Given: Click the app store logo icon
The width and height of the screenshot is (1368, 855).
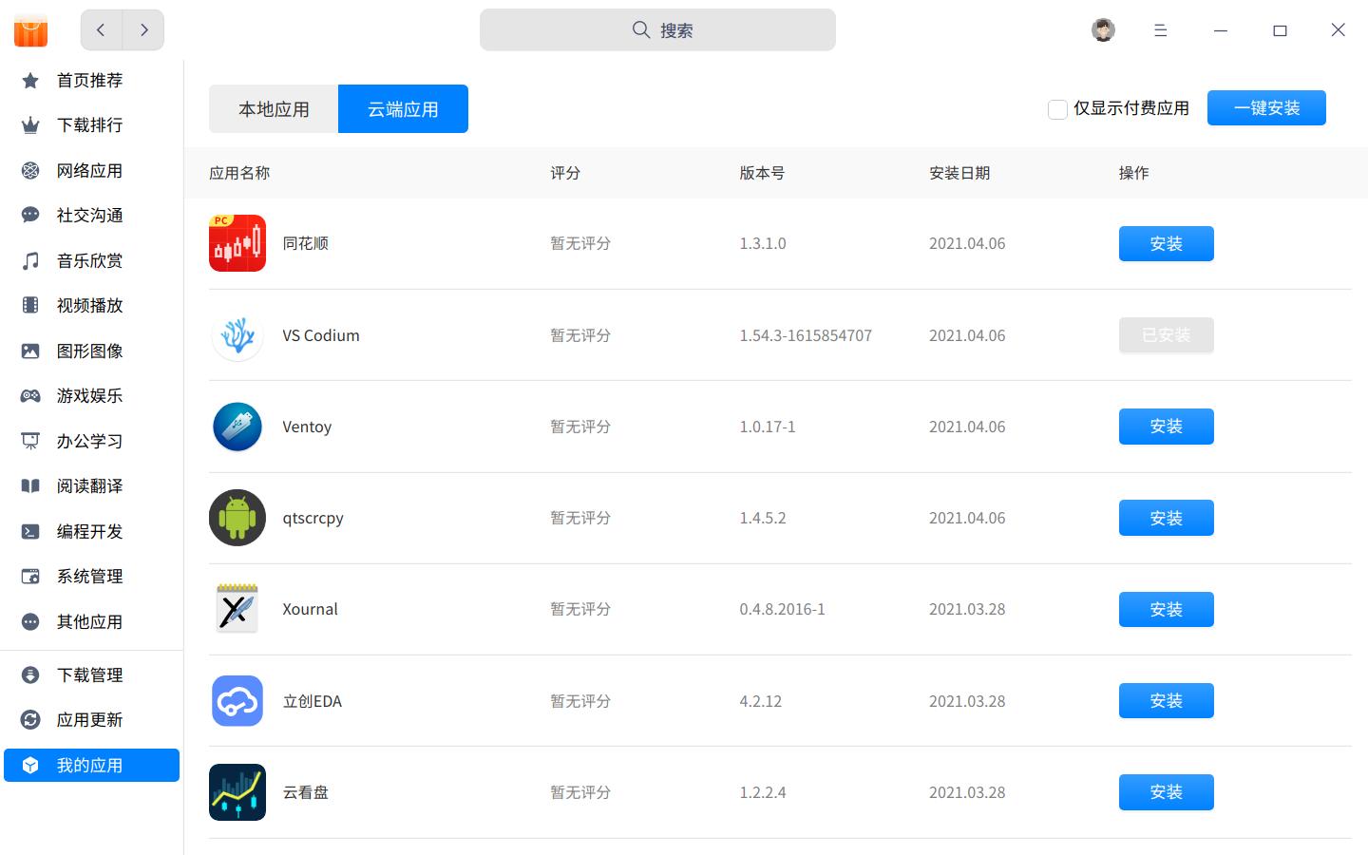Looking at the screenshot, I should (30, 30).
